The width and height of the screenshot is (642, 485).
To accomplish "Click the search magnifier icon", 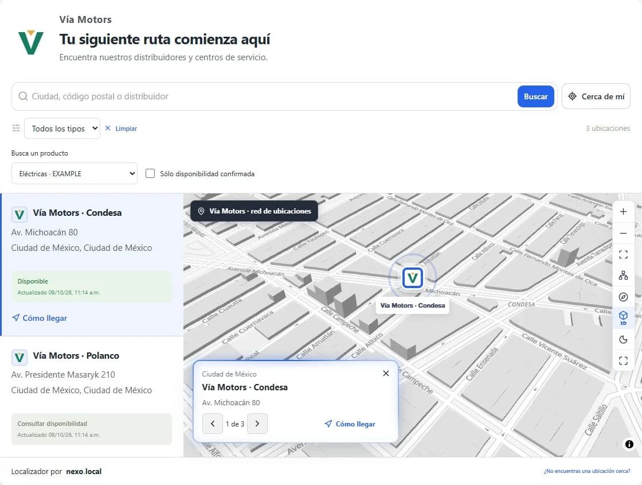I will point(24,96).
